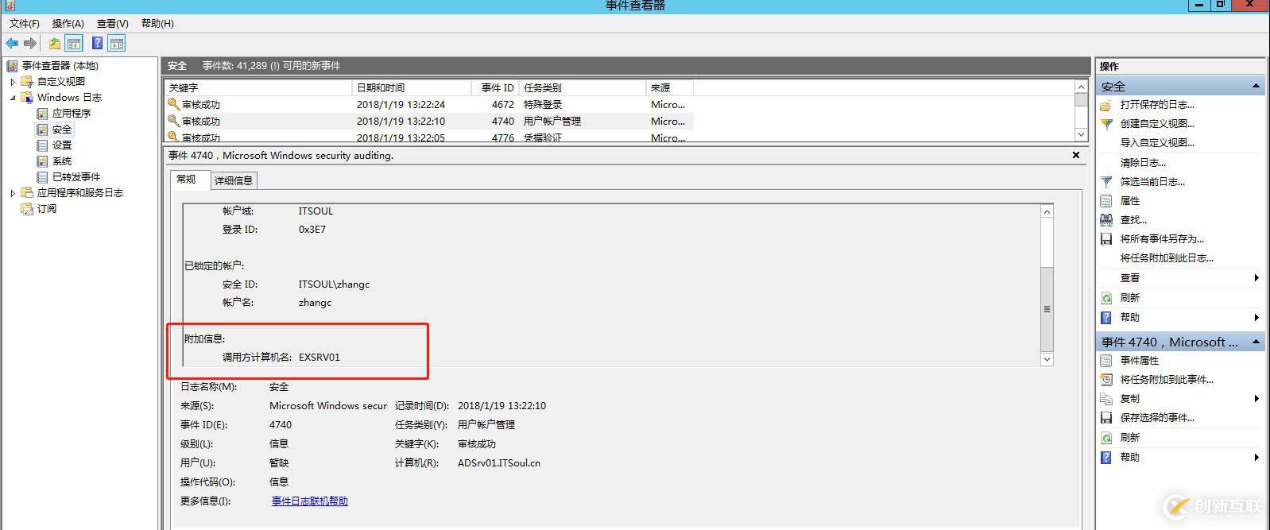Click the 刷新 icon under 事件 4740 section
Image resolution: width=1270 pixels, height=530 pixels.
(x=1106, y=438)
